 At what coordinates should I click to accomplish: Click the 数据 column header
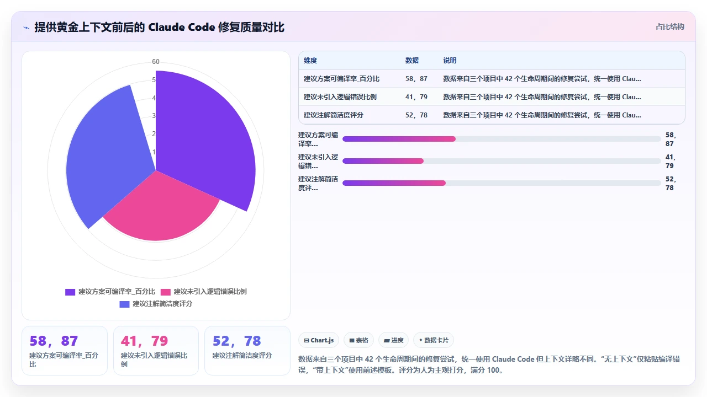[x=412, y=61]
